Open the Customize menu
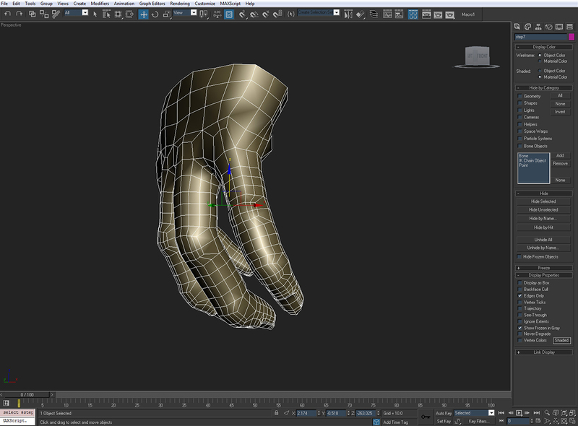The height and width of the screenshot is (426, 578). pyautogui.click(x=205, y=4)
